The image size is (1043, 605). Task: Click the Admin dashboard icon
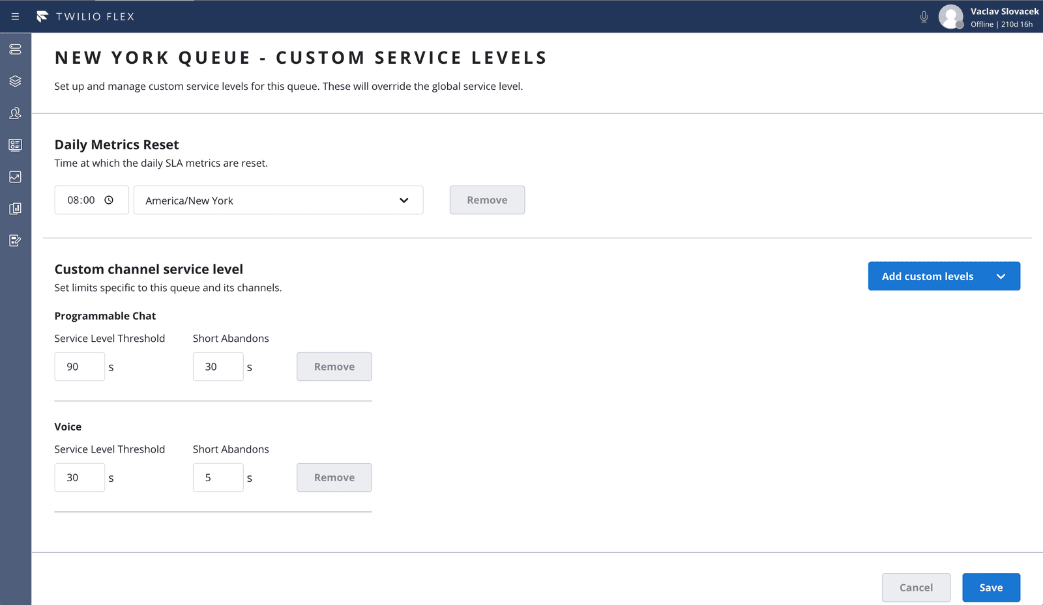15,145
